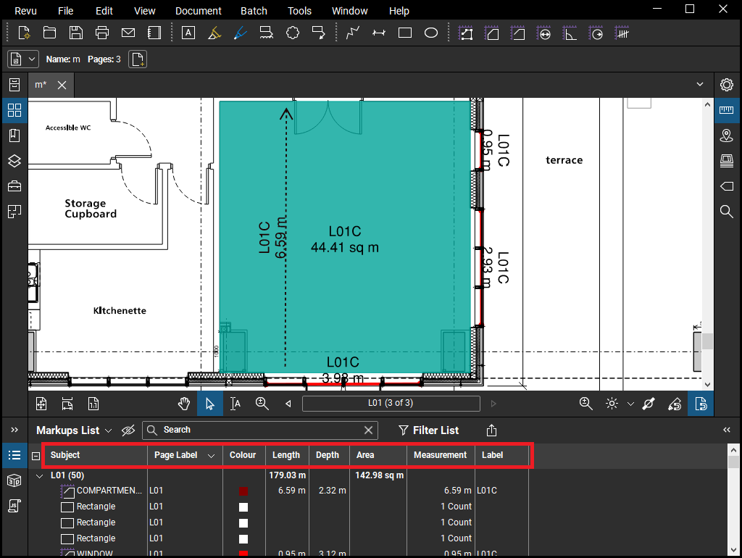Open the Page Label column dropdown

[211, 456]
